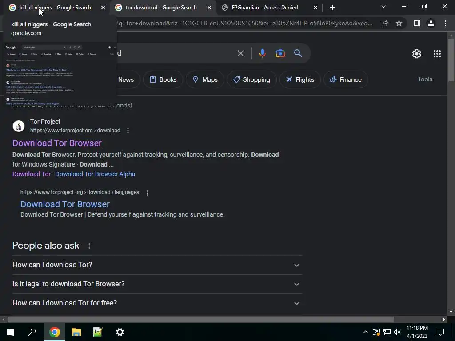Image resolution: width=455 pixels, height=341 pixels.
Task: Open the tab search dropdown chevron
Action: pos(383,6)
